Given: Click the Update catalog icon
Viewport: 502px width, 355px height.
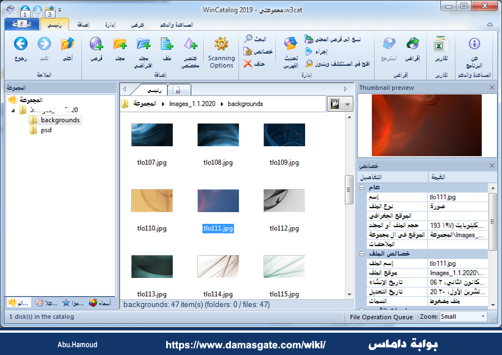Looking at the screenshot, I should point(291,44).
